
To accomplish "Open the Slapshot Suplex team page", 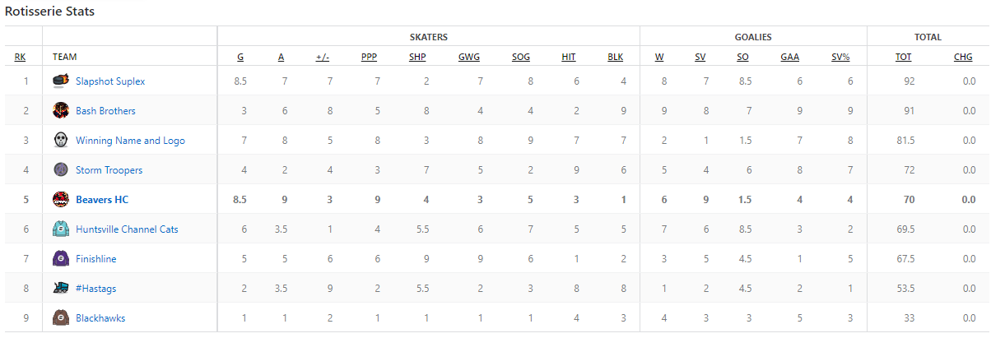I will [110, 81].
